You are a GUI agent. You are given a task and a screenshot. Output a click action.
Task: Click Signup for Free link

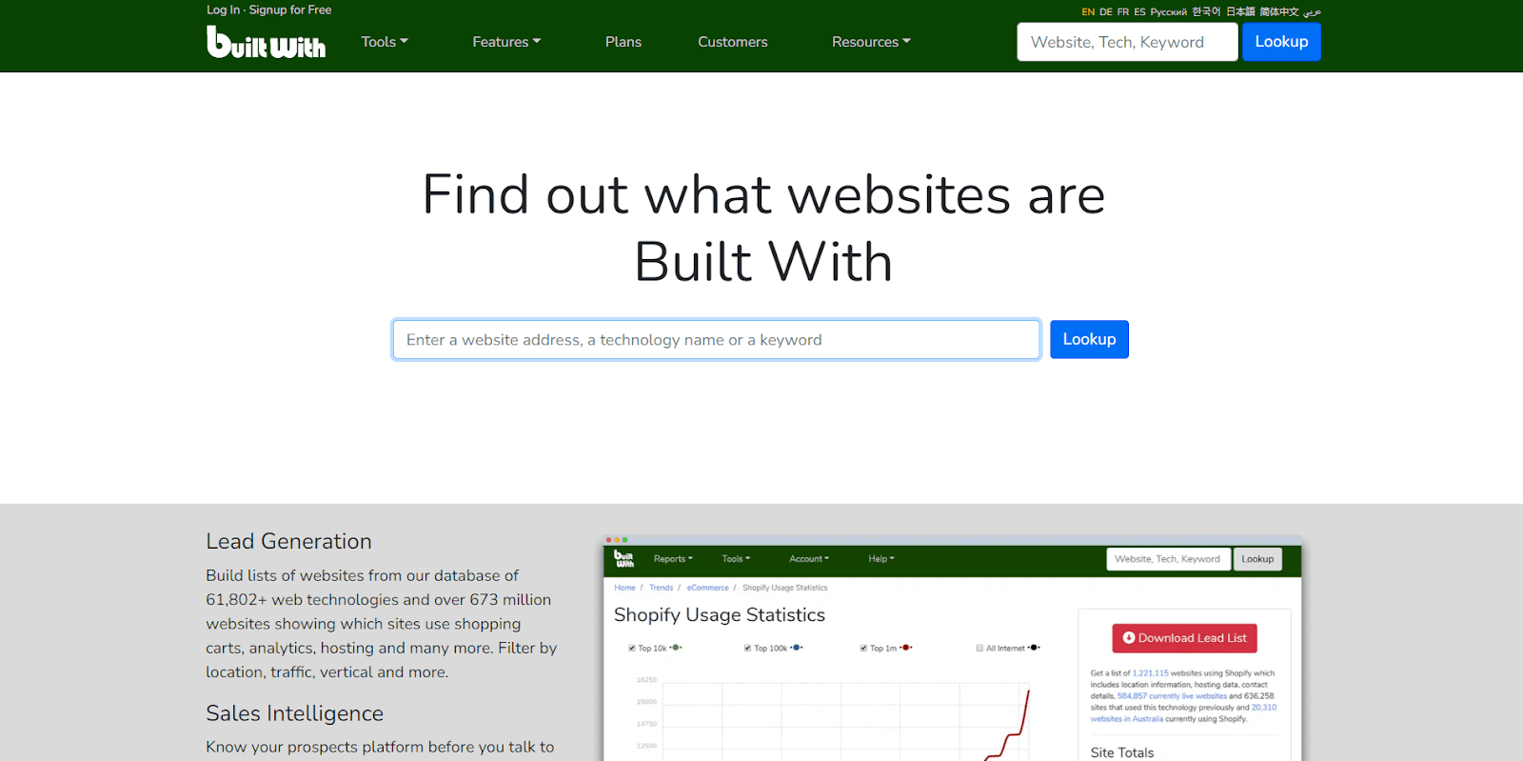click(290, 10)
